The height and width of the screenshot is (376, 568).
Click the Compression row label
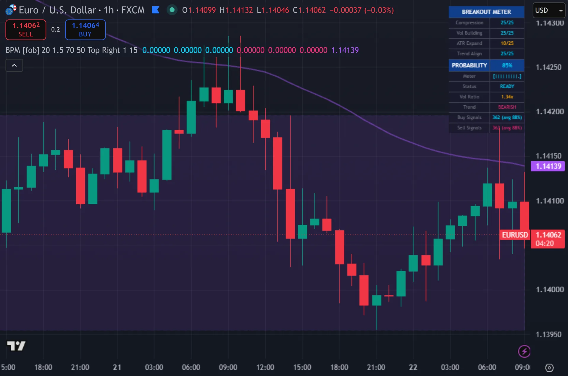(x=469, y=23)
